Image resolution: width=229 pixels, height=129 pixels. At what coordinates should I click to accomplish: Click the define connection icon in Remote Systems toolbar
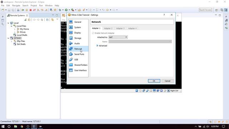coord(25,20)
